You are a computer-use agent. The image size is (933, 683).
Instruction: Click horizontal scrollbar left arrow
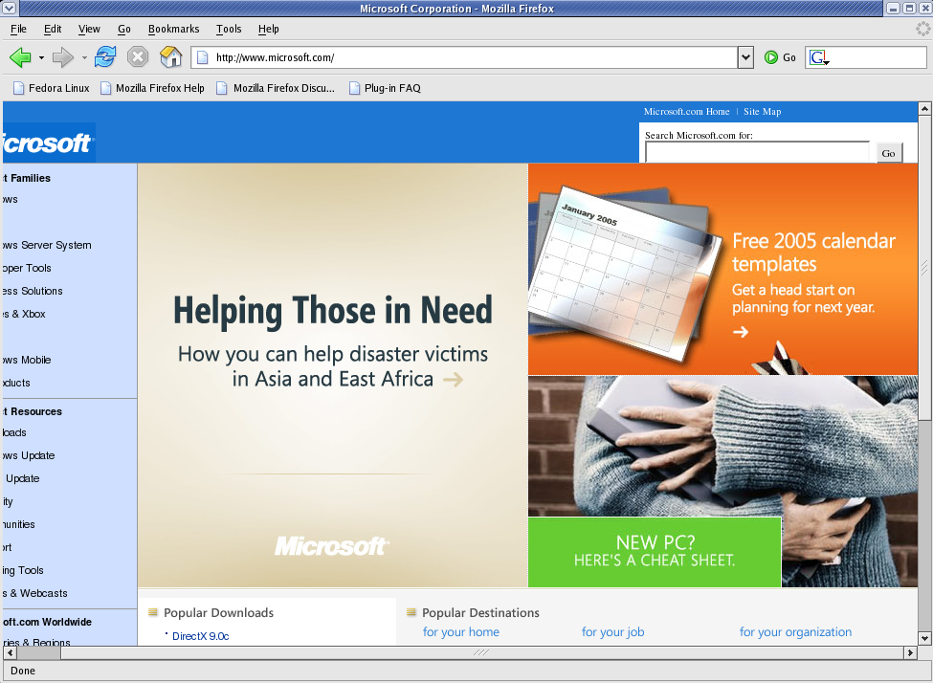coord(10,652)
